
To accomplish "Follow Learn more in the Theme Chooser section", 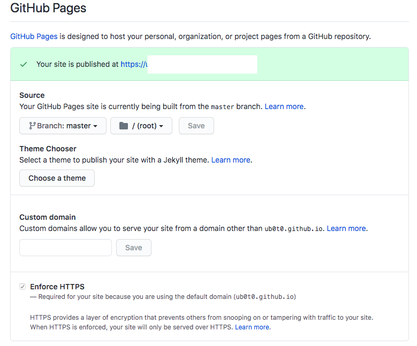I will [231, 160].
